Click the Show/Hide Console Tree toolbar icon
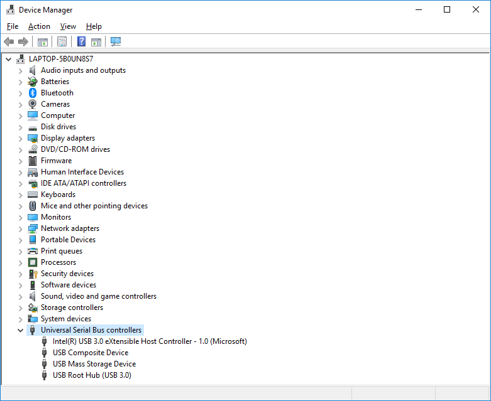The height and width of the screenshot is (401, 491). pos(43,42)
